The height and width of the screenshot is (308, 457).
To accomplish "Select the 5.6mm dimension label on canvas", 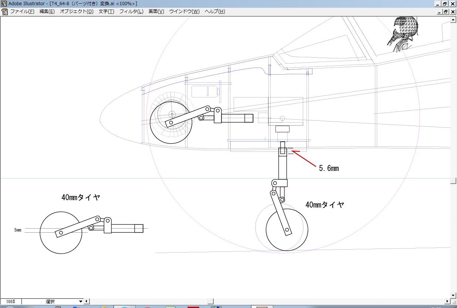I will (329, 168).
